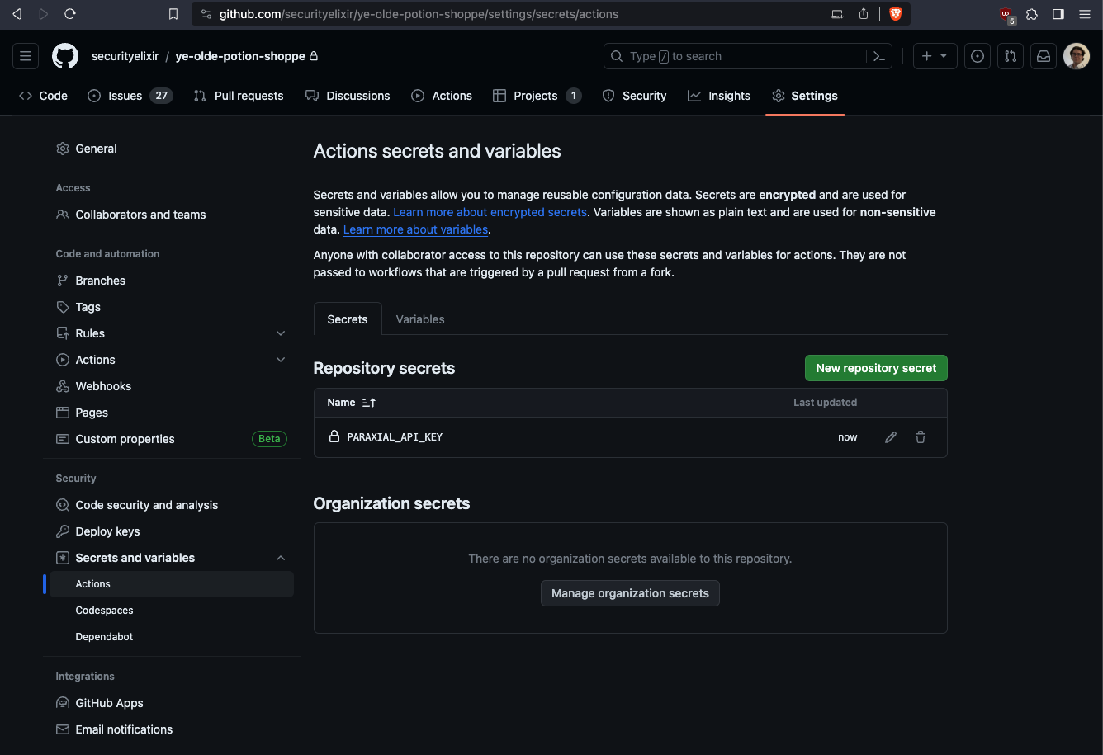Open the Pull requests tab
This screenshot has width=1103, height=755.
(239, 96)
